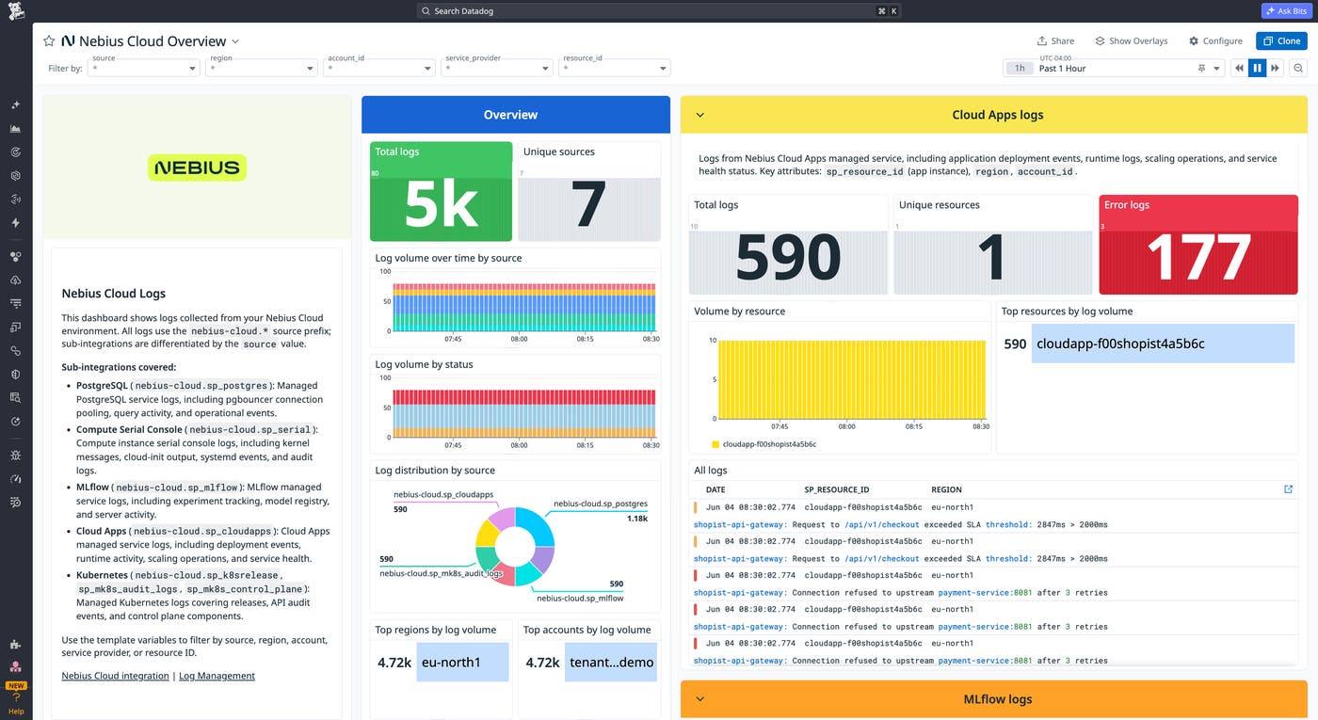Focus the Search Datadog field
Screen dimensions: 1318x720
click(658, 11)
